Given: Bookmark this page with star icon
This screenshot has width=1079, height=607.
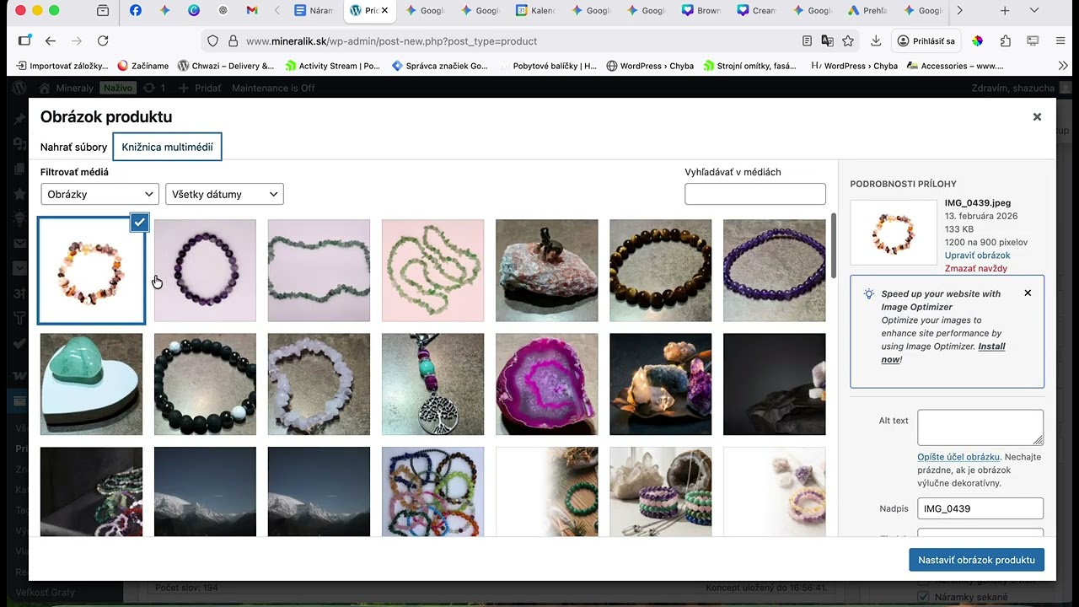Looking at the screenshot, I should click(x=848, y=40).
